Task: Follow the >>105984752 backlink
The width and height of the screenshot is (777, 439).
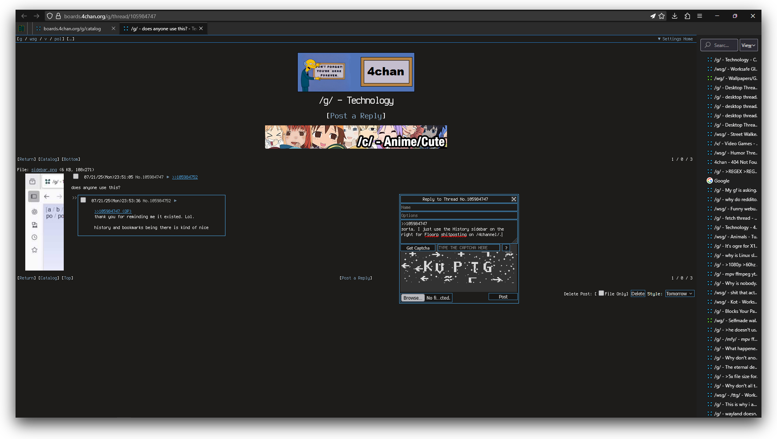Action: point(185,177)
